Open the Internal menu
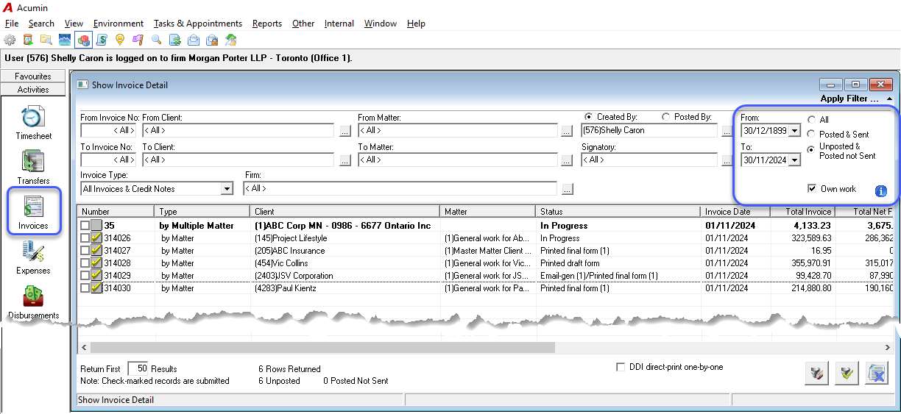This screenshot has height=414, width=901. pos(339,24)
